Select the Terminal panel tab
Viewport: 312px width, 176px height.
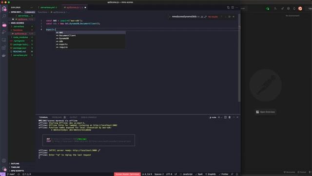pyautogui.click(x=43, y=117)
